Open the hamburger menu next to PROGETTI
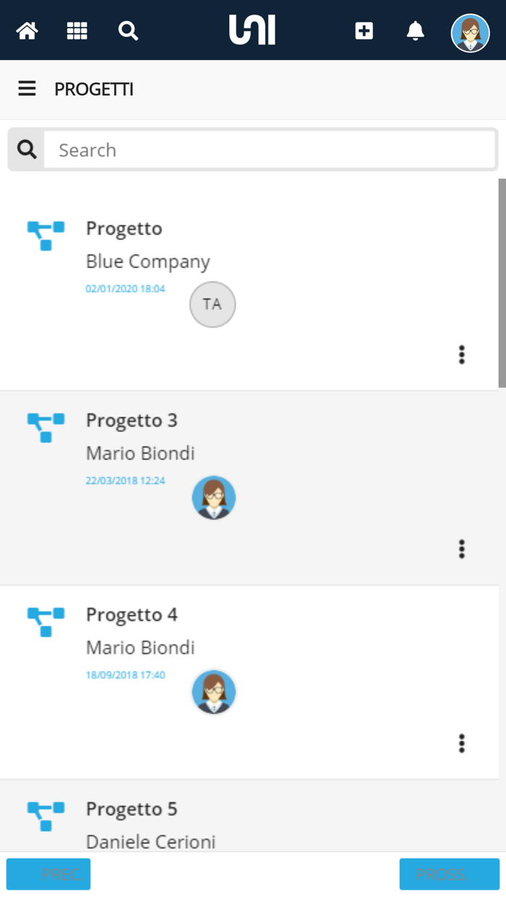Image resolution: width=506 pixels, height=900 pixels. [27, 88]
